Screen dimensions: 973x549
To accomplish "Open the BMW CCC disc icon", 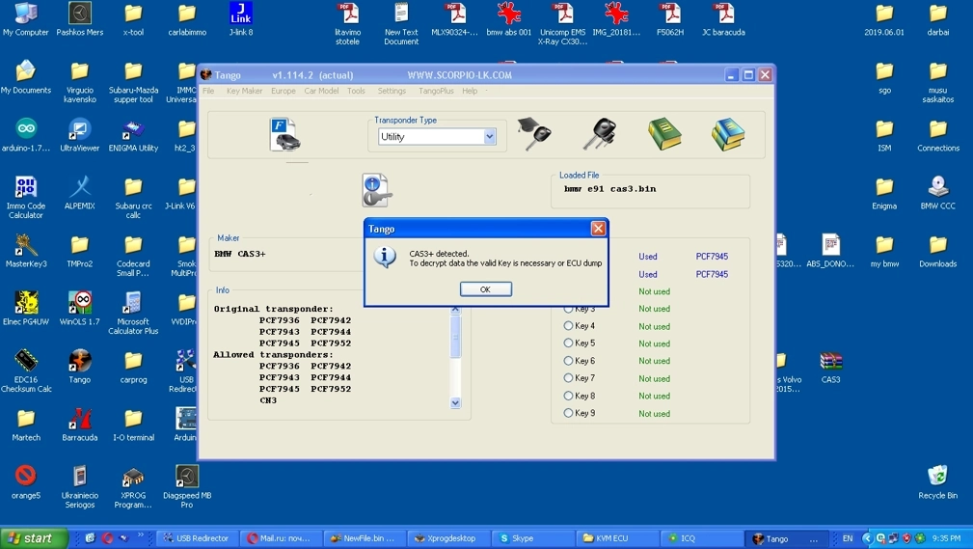I will (937, 193).
